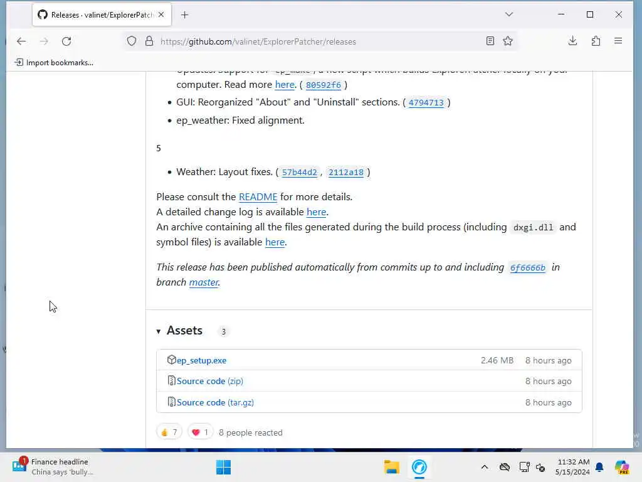
Task: Toggle the heart reaction 1
Action: 200,432
